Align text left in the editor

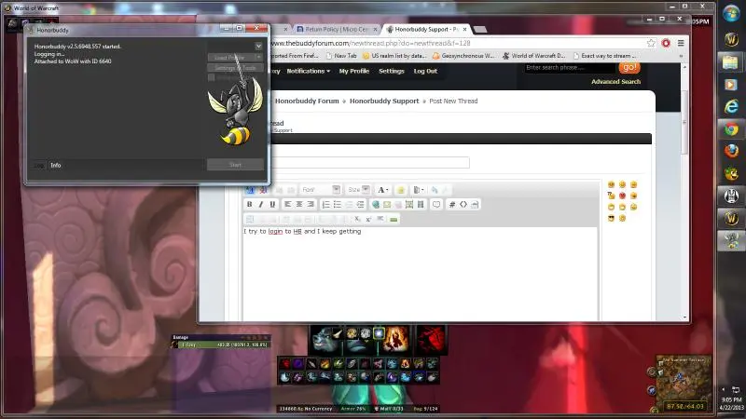click(x=288, y=204)
